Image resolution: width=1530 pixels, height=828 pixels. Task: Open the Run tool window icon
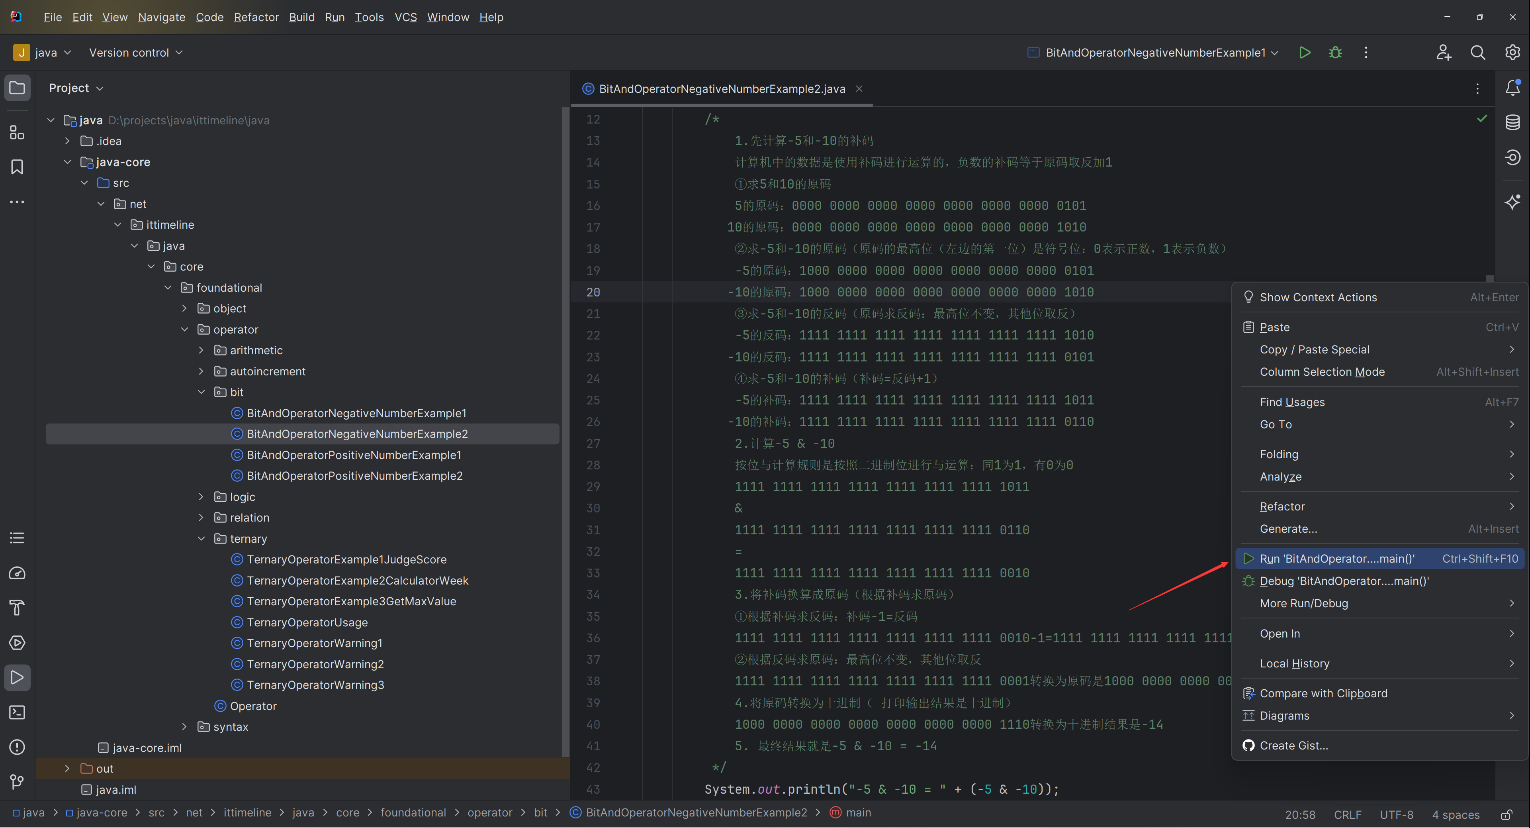pyautogui.click(x=17, y=678)
